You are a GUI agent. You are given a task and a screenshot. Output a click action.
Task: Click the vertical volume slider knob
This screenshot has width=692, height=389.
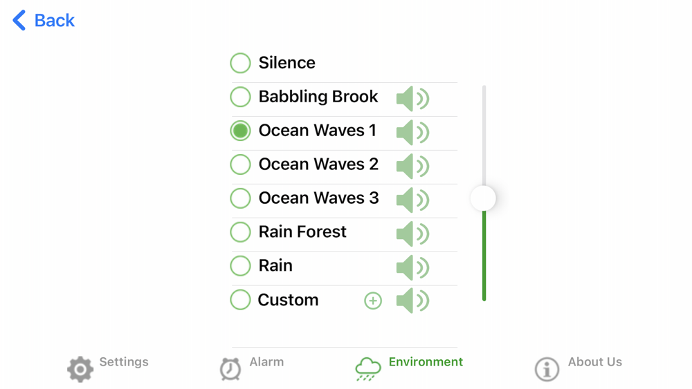483,198
